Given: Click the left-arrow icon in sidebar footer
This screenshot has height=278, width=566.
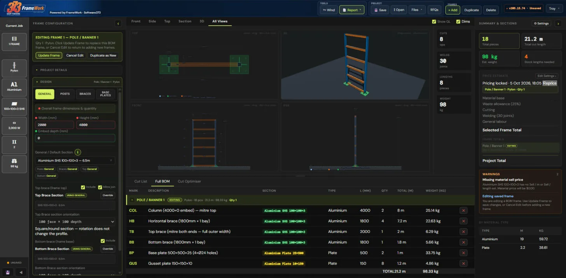Looking at the screenshot, I should click(x=21, y=272).
